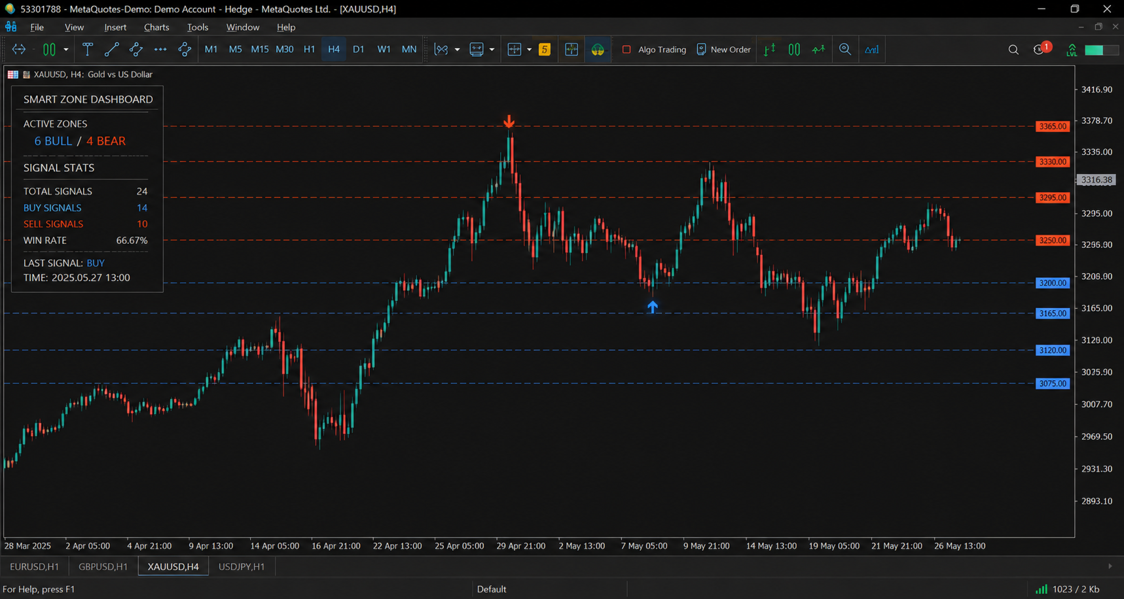The height and width of the screenshot is (599, 1124).
Task: Expand the templates dropdown arrow
Action: [x=492, y=50]
